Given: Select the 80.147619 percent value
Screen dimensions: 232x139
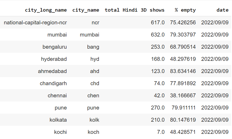Looking at the screenshot, I should tap(183, 120).
